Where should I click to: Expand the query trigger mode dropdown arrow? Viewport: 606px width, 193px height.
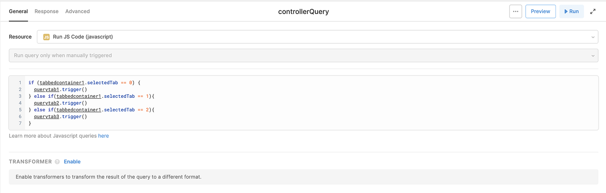(593, 56)
